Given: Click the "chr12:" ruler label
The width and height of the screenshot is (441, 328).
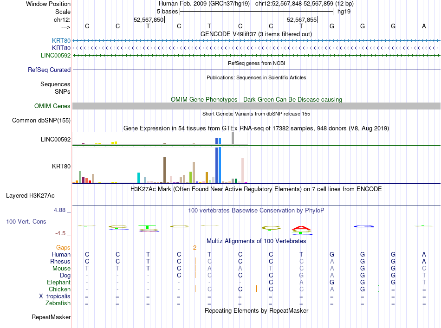Looking at the screenshot, I should pyautogui.click(x=62, y=19).
